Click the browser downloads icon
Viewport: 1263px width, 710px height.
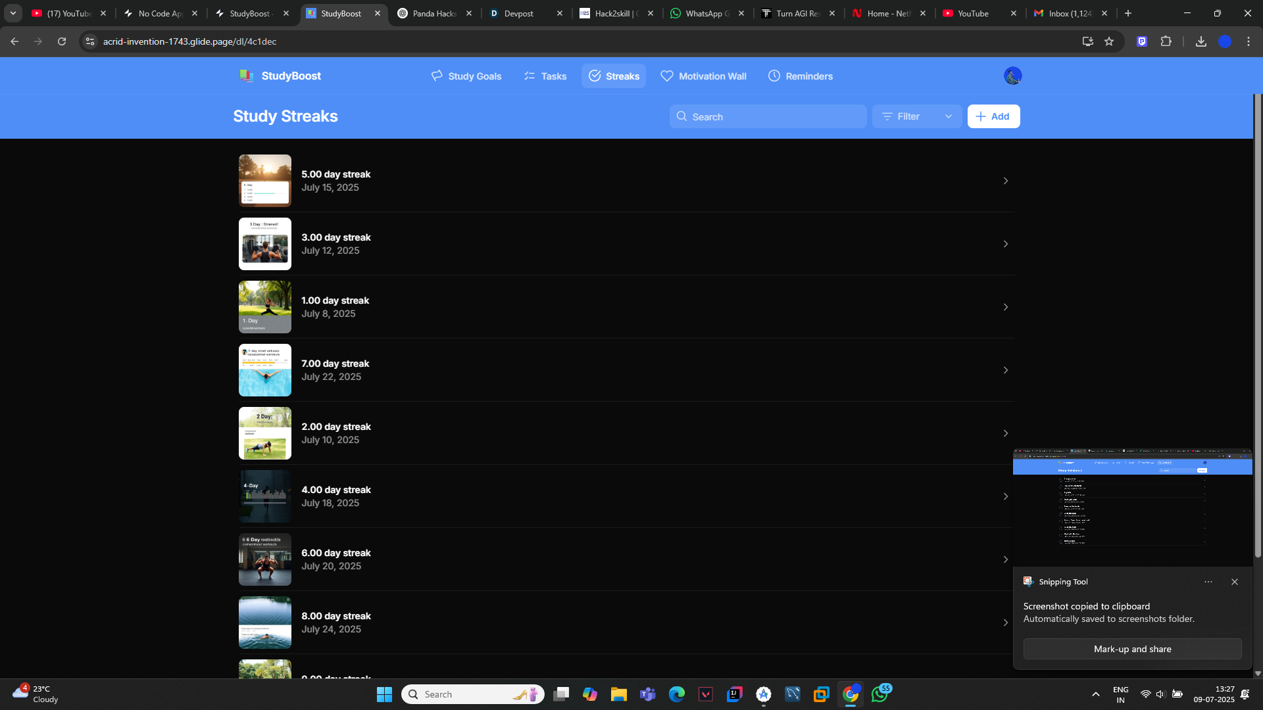pyautogui.click(x=1201, y=41)
